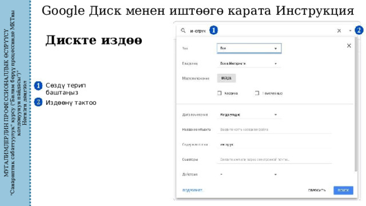Click the Содержит слова field
The image size is (366, 206).
pyautogui.click(x=274, y=145)
